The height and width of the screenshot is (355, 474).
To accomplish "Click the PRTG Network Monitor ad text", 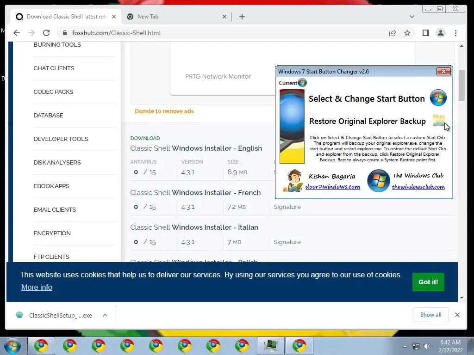I will click(x=218, y=76).
